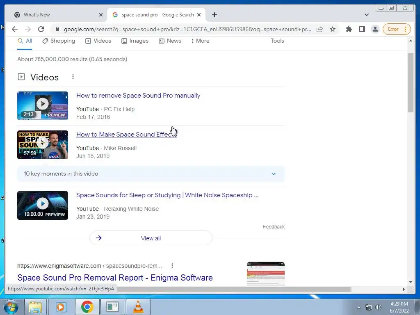The height and width of the screenshot is (315, 420).
Task: Switch to Images results
Action: pyautogui.click(x=135, y=41)
